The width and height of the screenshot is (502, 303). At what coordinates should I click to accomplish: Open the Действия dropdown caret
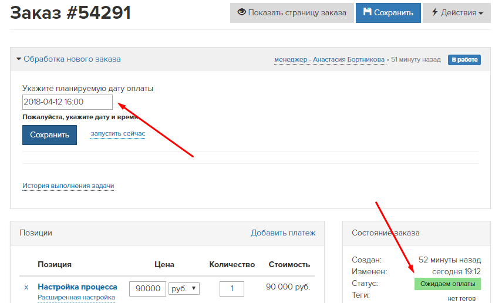pos(480,13)
